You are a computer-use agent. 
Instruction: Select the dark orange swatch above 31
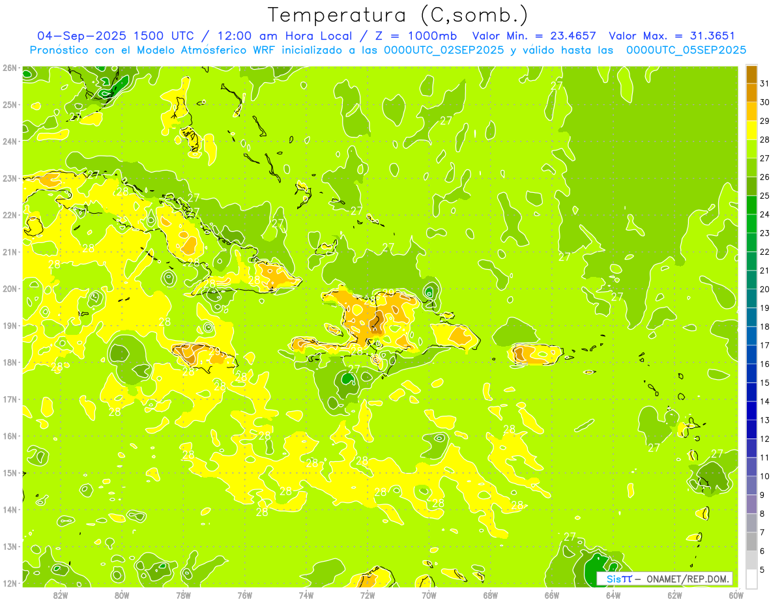click(x=752, y=74)
